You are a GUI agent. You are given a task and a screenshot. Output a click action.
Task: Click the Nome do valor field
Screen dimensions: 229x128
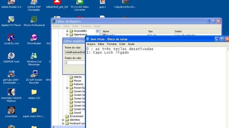pos(75,52)
